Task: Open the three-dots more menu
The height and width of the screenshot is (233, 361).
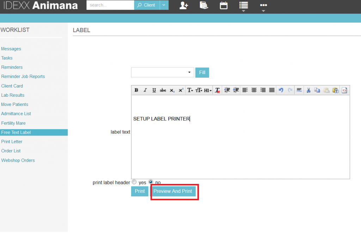Action: [x=263, y=6]
